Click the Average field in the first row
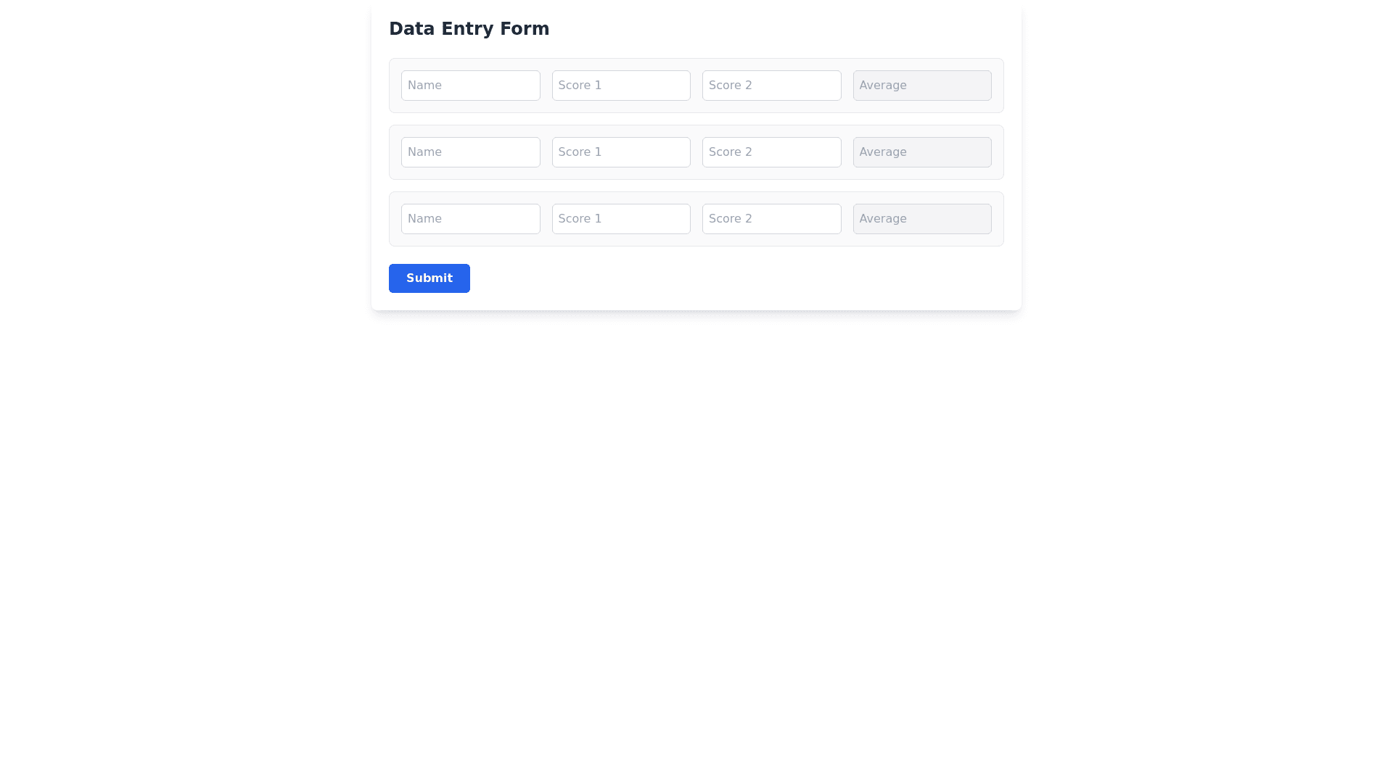1393x783 pixels. tap(922, 86)
